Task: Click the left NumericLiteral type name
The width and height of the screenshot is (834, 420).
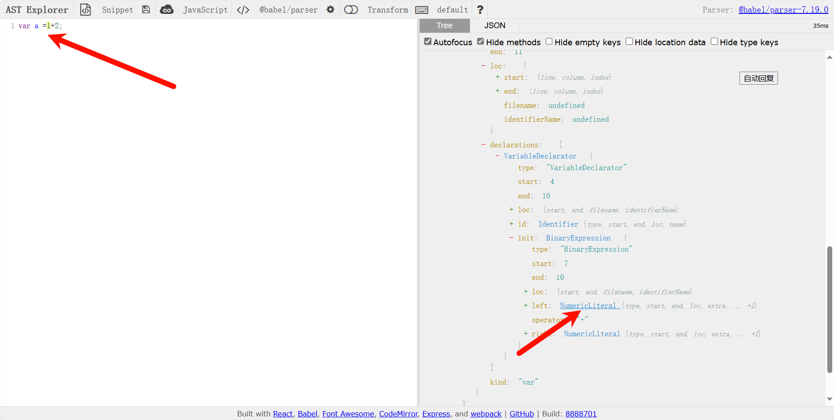Action: pos(588,305)
